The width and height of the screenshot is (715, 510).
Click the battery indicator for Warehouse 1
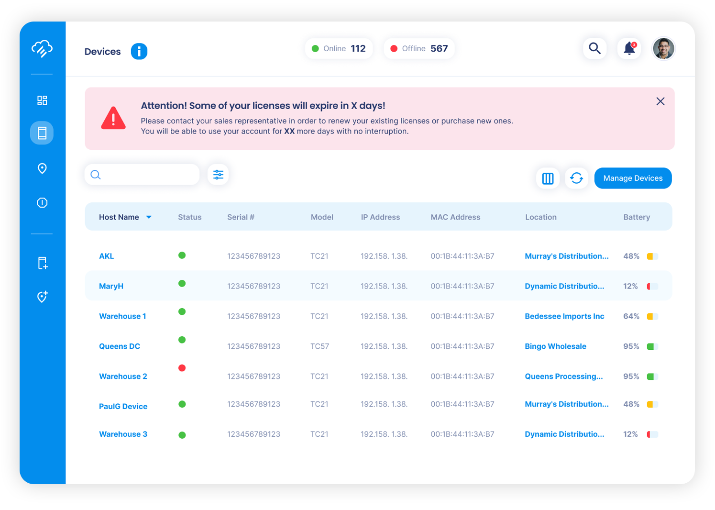tap(652, 316)
